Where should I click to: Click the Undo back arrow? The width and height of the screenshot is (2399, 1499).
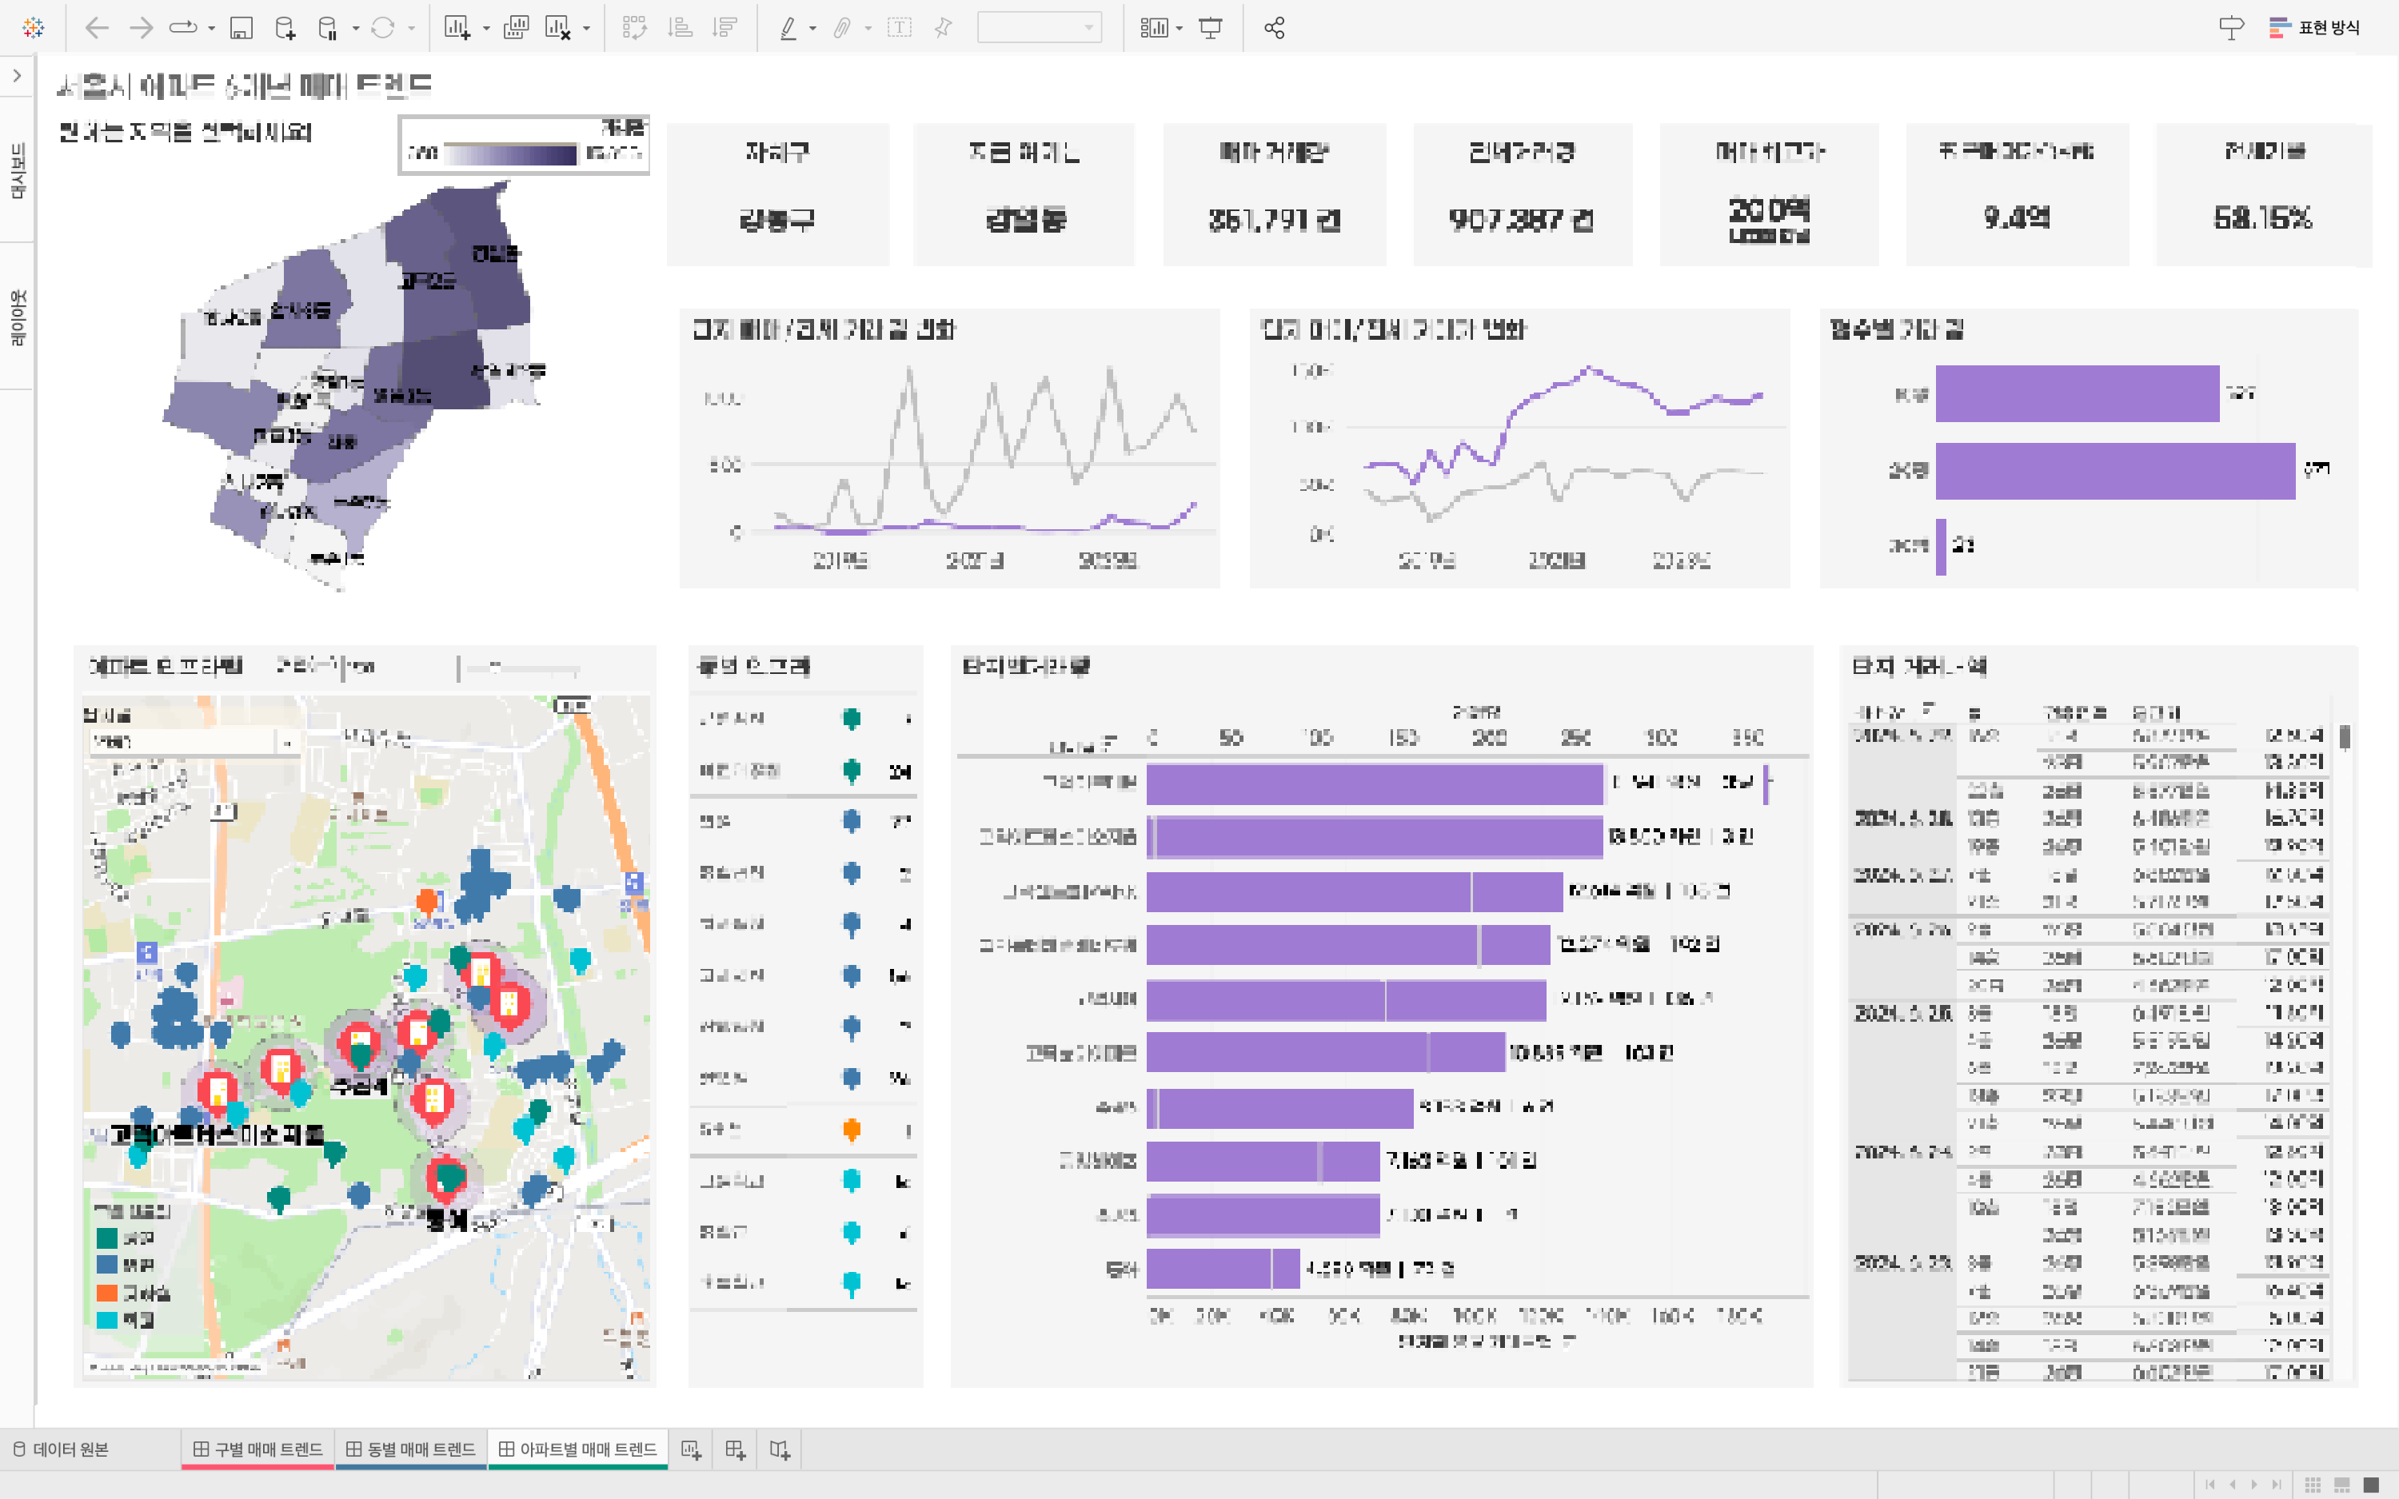(96, 28)
